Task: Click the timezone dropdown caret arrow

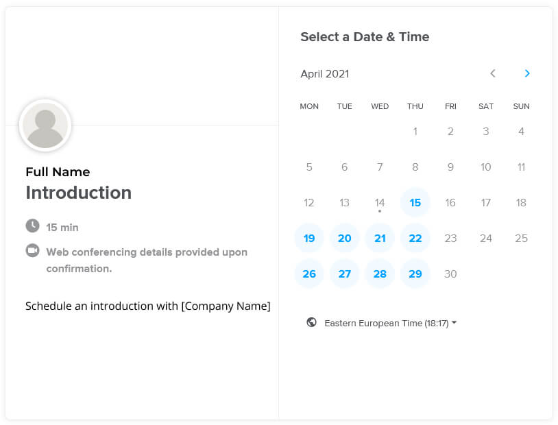Action: (x=454, y=322)
